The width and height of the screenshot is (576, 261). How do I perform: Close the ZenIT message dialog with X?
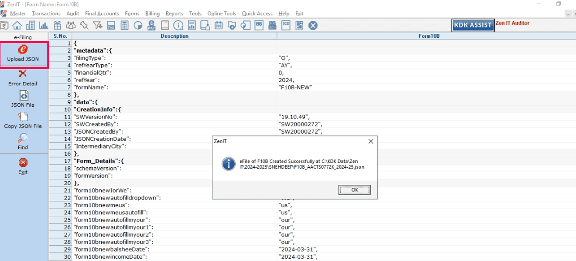371,141
